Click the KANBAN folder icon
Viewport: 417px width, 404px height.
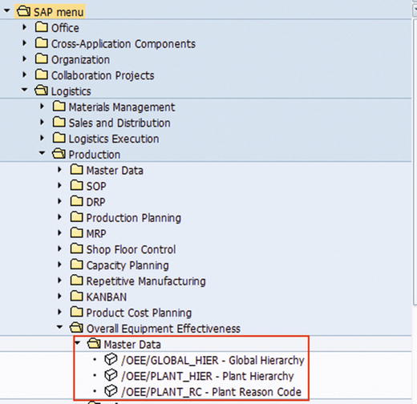(x=76, y=296)
